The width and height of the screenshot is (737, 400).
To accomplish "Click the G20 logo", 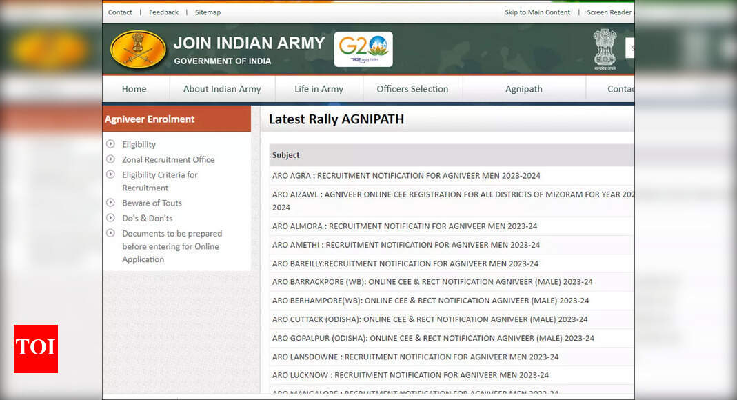I will pyautogui.click(x=363, y=49).
